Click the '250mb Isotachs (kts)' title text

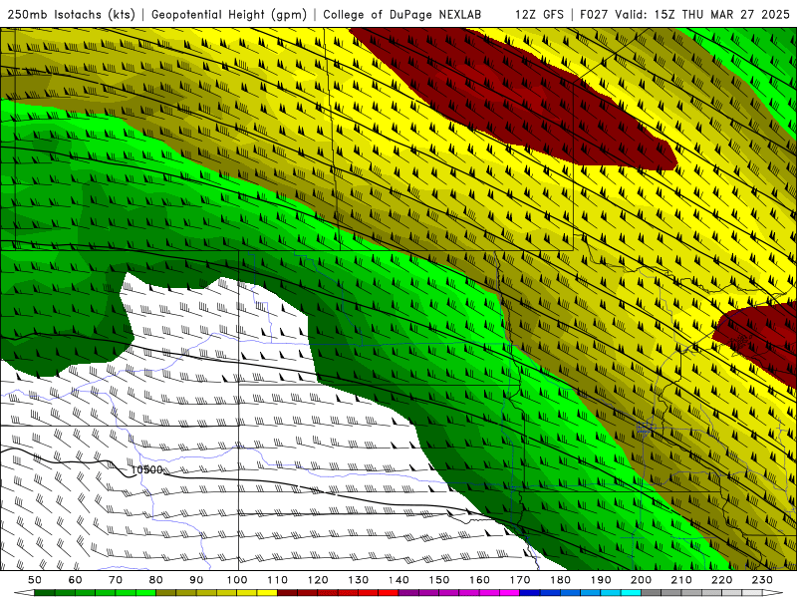[71, 14]
